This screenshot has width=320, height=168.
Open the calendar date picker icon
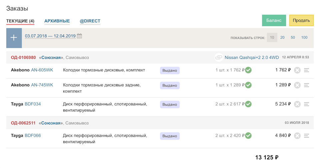coord(79,36)
